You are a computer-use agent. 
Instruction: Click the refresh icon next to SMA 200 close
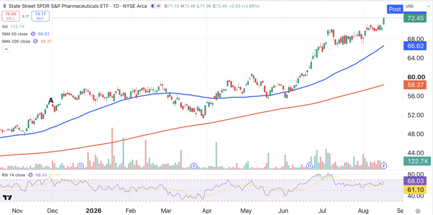click(36, 41)
